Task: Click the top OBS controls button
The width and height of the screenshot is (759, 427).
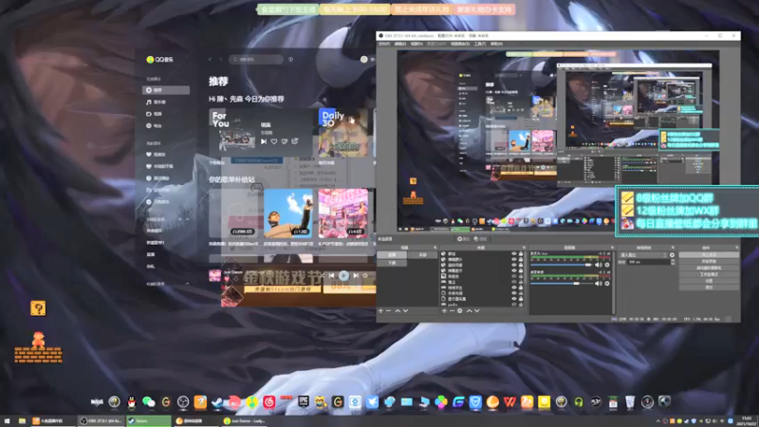Action: click(709, 254)
